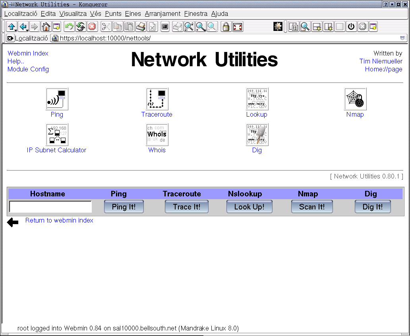Split view top/bottom with star icon
The image size is (410, 336).
317,27
